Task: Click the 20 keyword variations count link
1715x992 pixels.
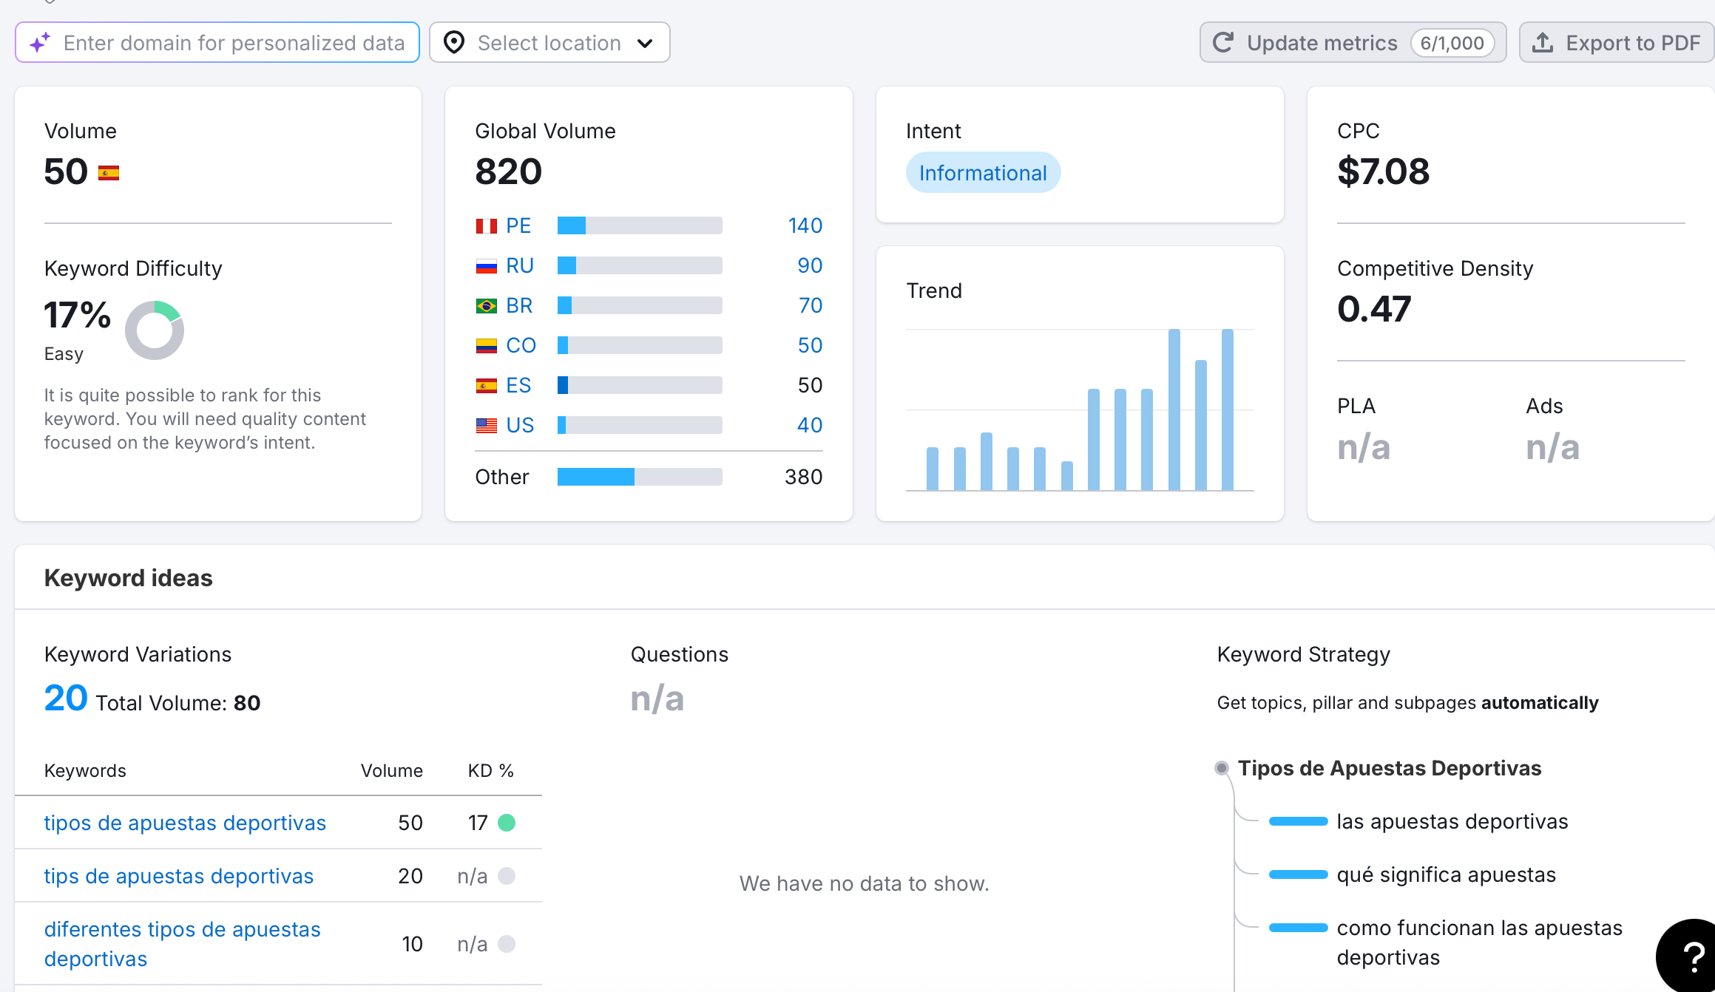Action: (x=66, y=699)
